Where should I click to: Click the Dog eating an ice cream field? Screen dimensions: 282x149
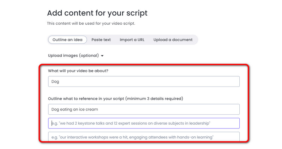coord(144,109)
